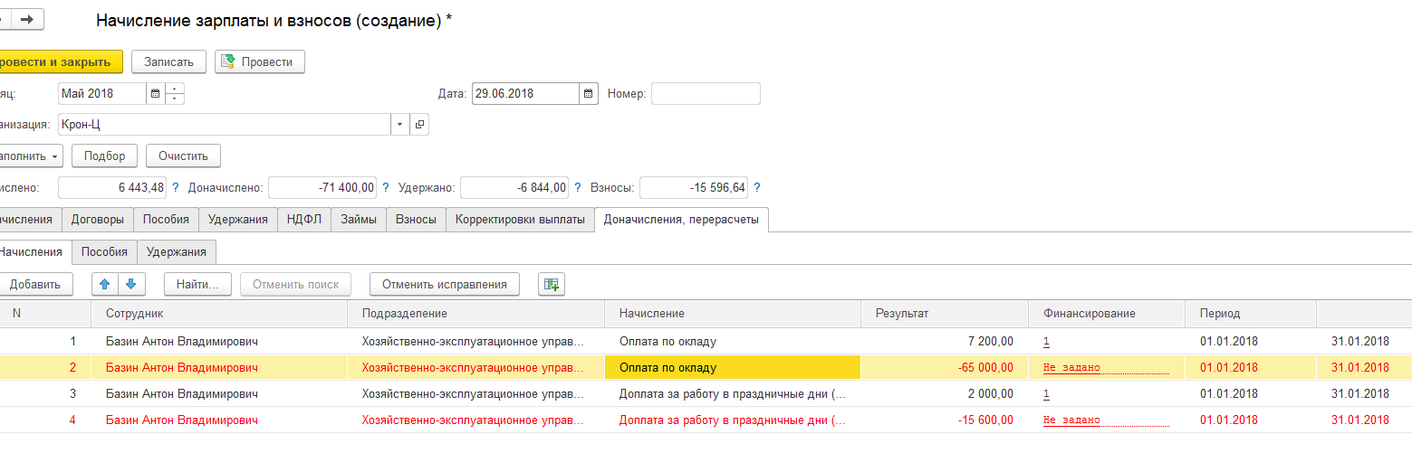Screen dimensions: 1412x453
Task: Open the Займы tab
Action: point(359,220)
